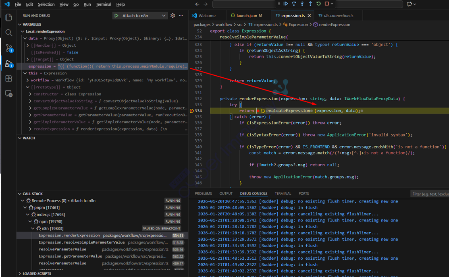449x277 pixels.
Task: Expand the workflow variable
Action: [27, 80]
